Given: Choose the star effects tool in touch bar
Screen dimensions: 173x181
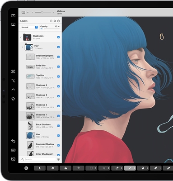Looking at the screenshot, I should [79, 168].
